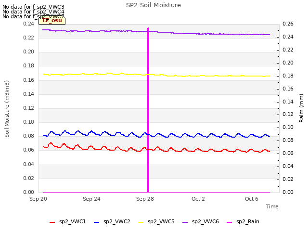Click the sp2_VWC1 legend entry
Viewport: 308px width, 231px height.
pyautogui.click(x=68, y=222)
